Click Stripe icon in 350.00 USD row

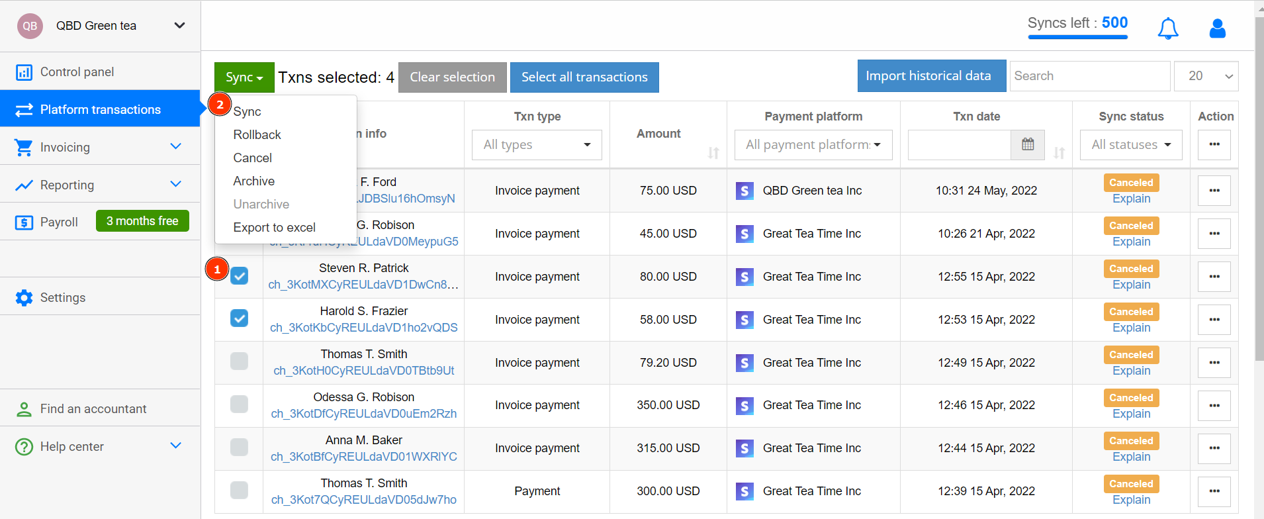coord(745,406)
